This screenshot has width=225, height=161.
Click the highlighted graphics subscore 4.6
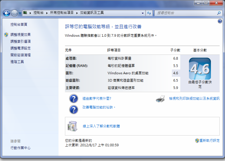(175, 73)
